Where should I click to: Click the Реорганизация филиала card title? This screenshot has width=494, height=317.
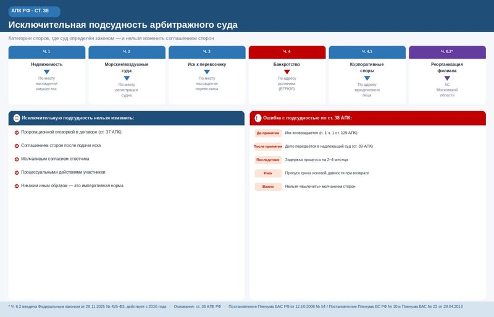click(x=447, y=67)
